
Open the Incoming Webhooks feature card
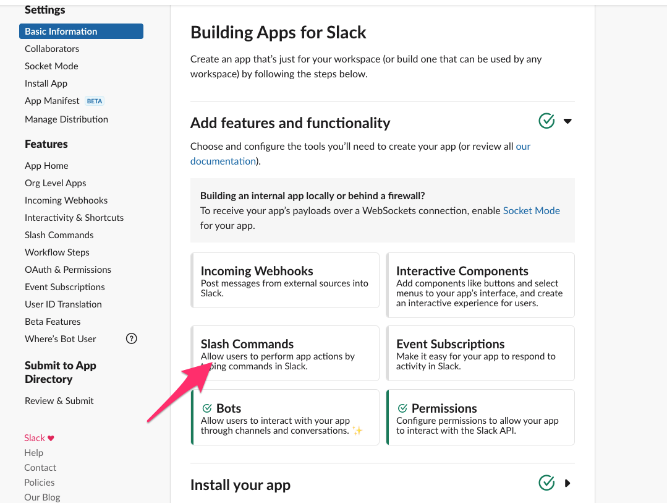click(285, 280)
